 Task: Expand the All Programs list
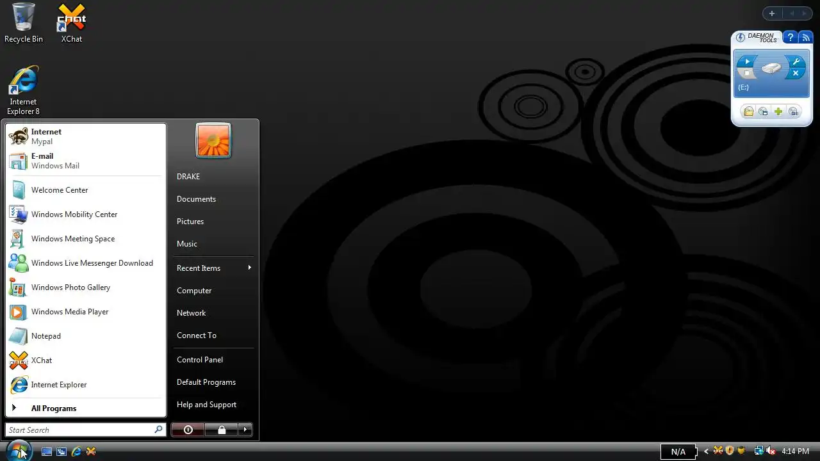pyautogui.click(x=86, y=408)
